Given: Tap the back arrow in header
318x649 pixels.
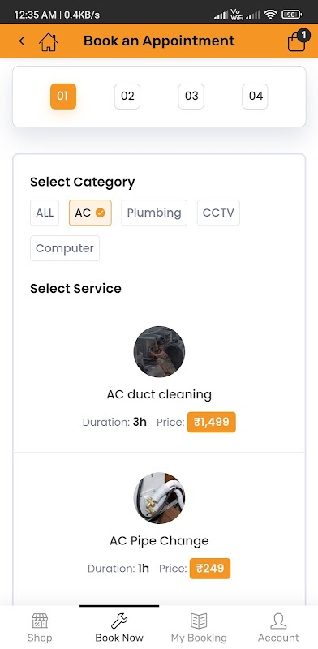Looking at the screenshot, I should click(x=22, y=41).
